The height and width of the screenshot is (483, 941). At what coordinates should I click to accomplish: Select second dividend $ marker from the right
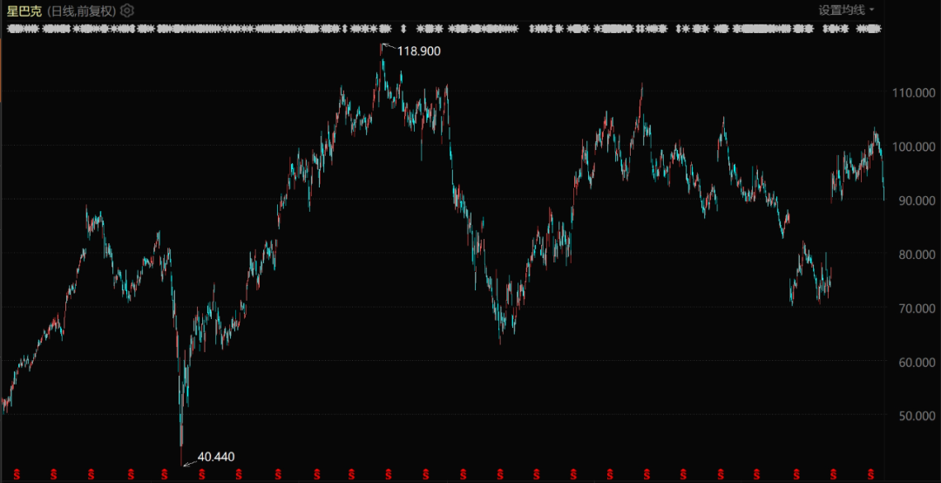[833, 473]
